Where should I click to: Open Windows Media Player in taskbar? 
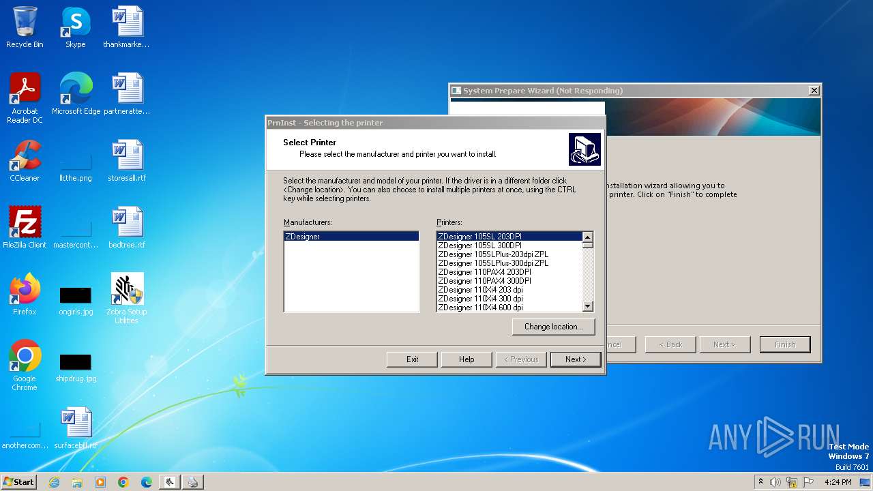coord(100,482)
